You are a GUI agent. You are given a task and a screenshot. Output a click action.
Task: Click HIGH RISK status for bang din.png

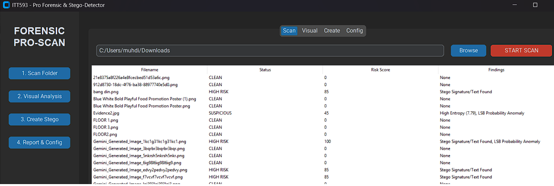pos(219,92)
